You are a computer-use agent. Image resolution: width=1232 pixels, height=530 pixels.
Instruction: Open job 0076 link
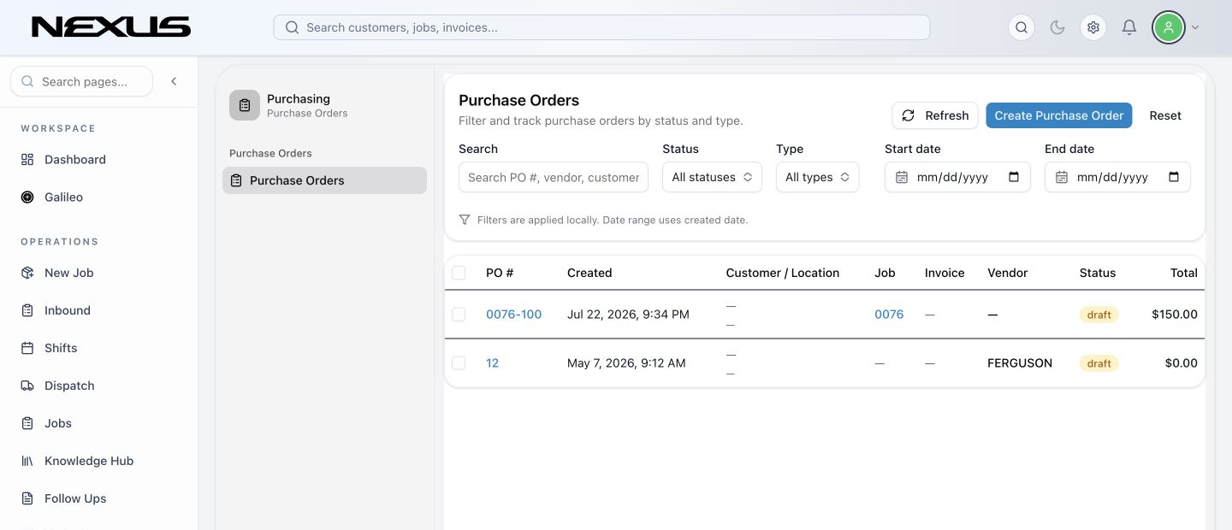click(889, 315)
